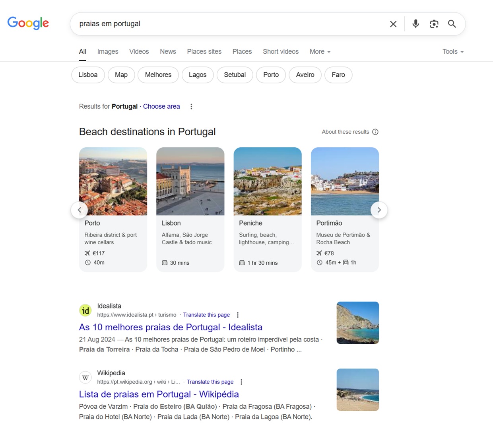Clear the search box text
493x429 pixels.
click(393, 24)
